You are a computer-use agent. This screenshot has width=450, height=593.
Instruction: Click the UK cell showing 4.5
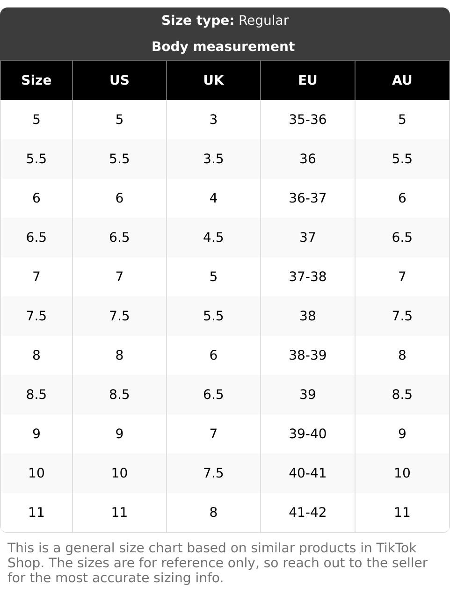(x=213, y=238)
